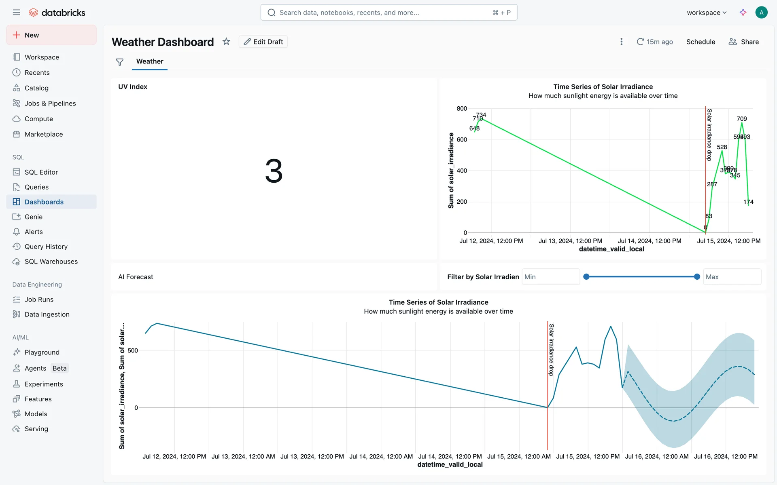Open the SQL Editor in sidebar
777x485 pixels.
tap(41, 172)
